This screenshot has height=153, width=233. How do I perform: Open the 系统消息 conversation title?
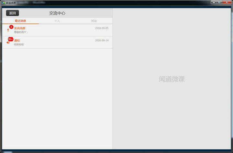point(20,28)
